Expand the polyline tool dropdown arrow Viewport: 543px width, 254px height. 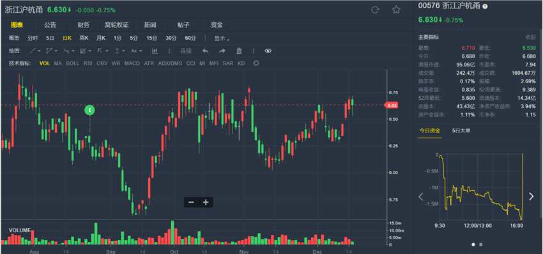(56, 51)
